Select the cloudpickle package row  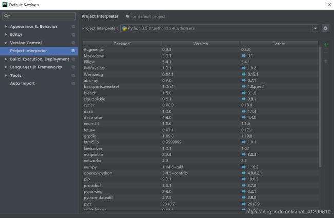[x=200, y=99]
